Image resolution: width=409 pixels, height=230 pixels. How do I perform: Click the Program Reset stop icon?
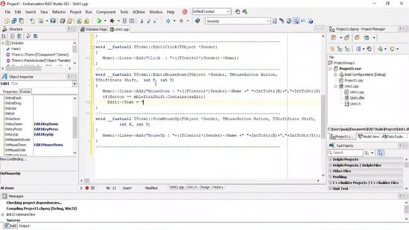(x=132, y=21)
